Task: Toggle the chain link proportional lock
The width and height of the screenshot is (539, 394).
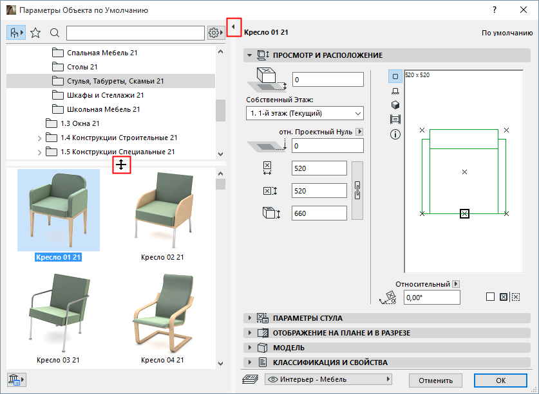Action: [357, 190]
